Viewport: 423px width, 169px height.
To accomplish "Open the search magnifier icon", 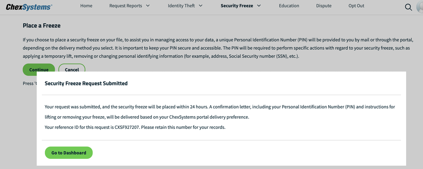I will [x=409, y=7].
